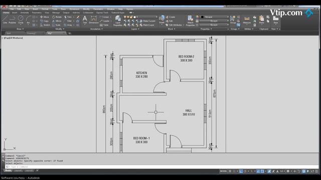The image size is (321, 180).
Task: Open Layer Properties manager
Action: [118, 21]
